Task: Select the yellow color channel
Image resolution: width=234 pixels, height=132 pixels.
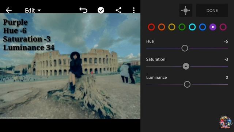Action: [172, 27]
